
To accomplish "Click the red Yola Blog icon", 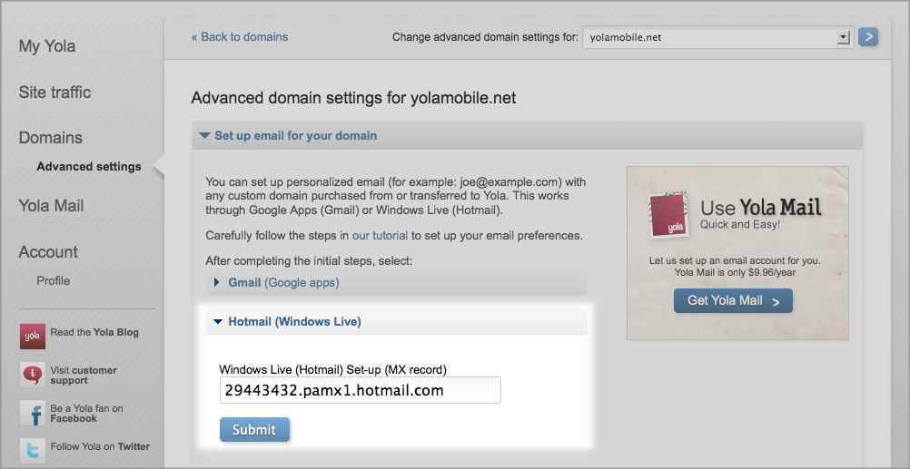I will (x=33, y=337).
